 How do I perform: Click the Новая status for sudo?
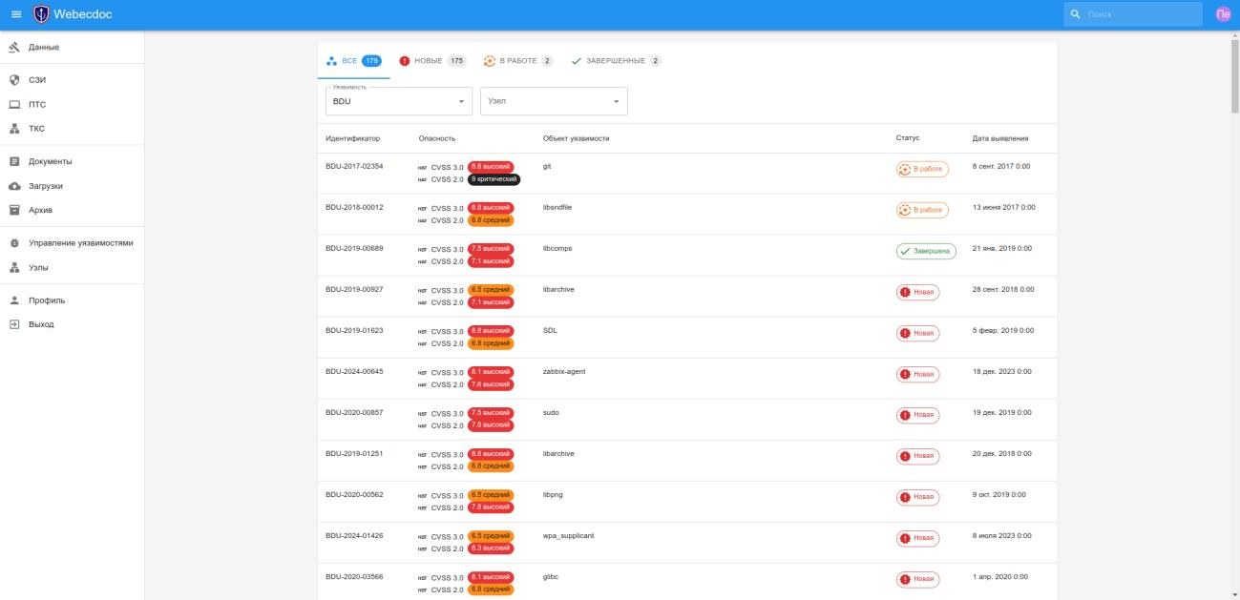(917, 416)
